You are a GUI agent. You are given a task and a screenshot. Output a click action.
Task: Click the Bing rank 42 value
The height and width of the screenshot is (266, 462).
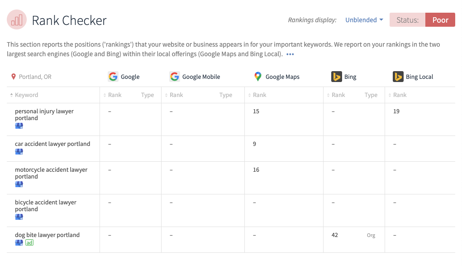[335, 235]
